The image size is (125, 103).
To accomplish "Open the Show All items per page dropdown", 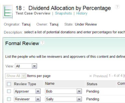I will coord(16,76).
